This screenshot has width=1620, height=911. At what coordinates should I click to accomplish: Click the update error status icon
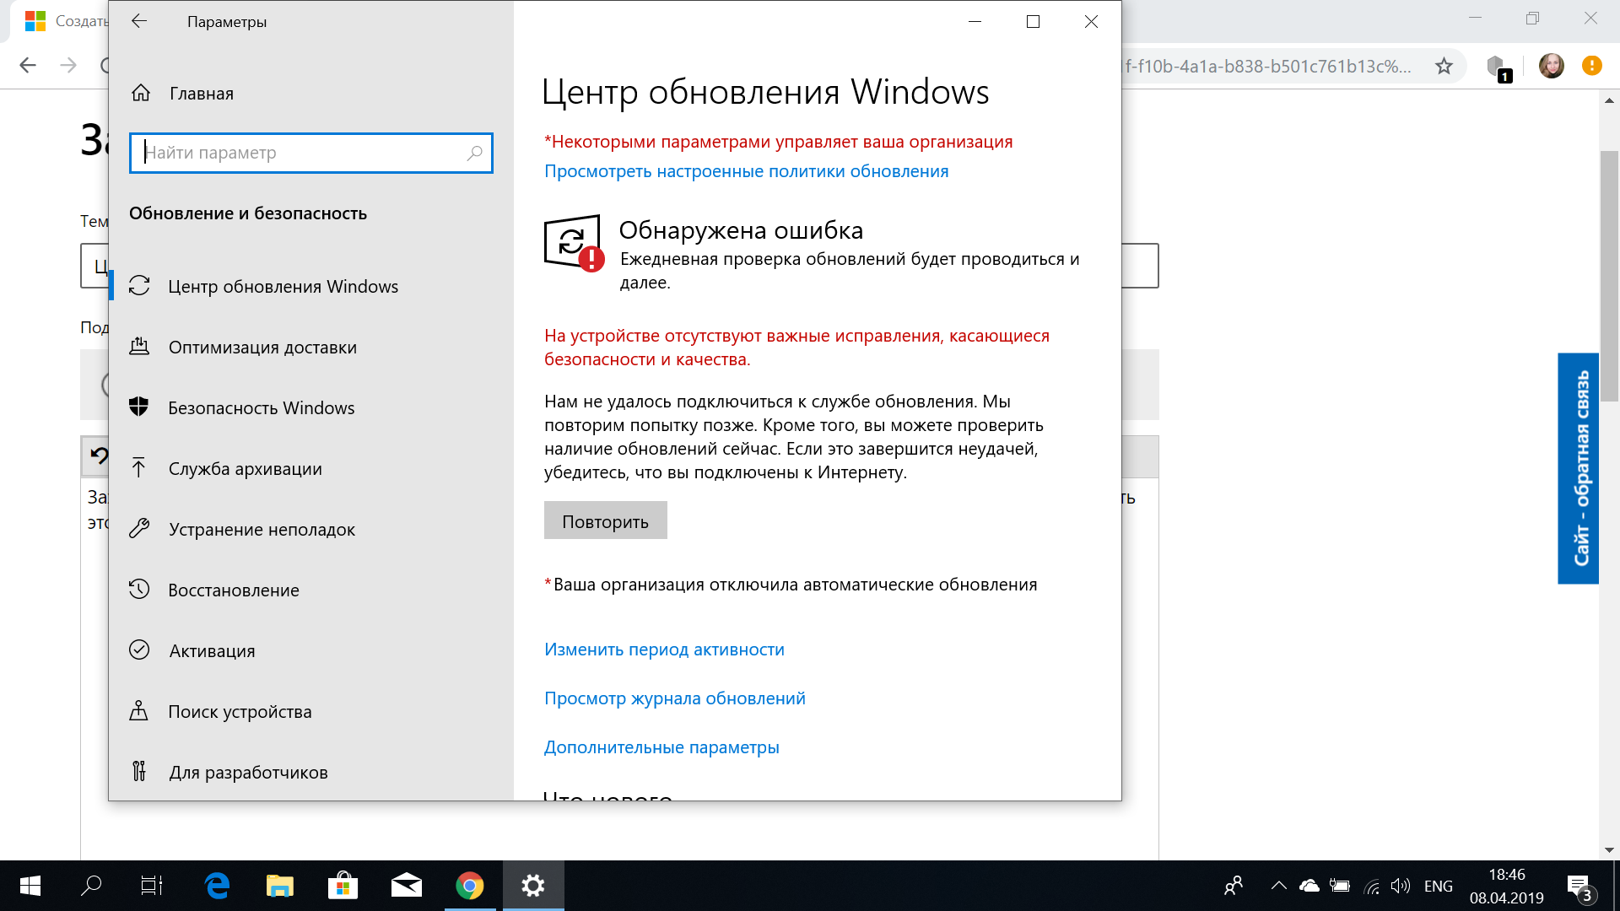575,244
